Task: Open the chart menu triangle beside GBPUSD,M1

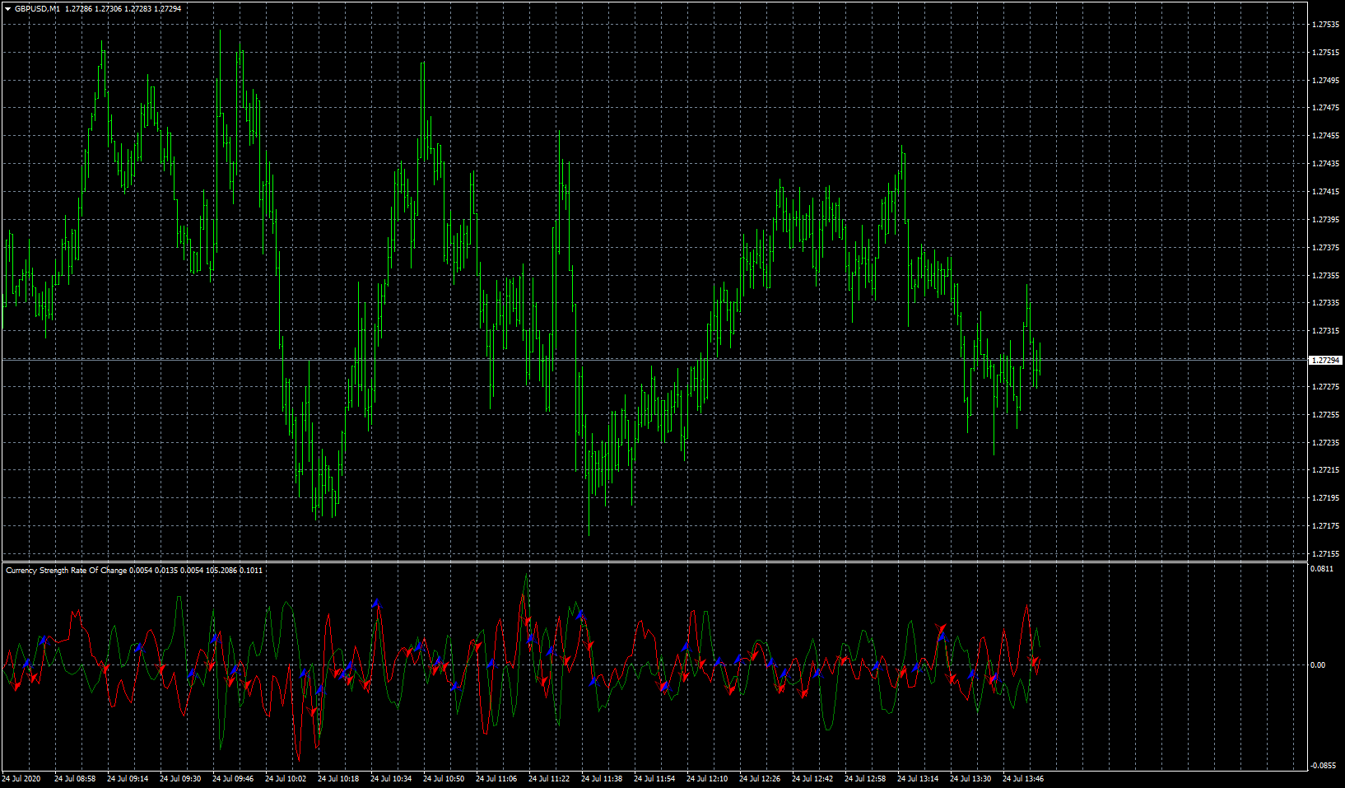Action: (8, 8)
